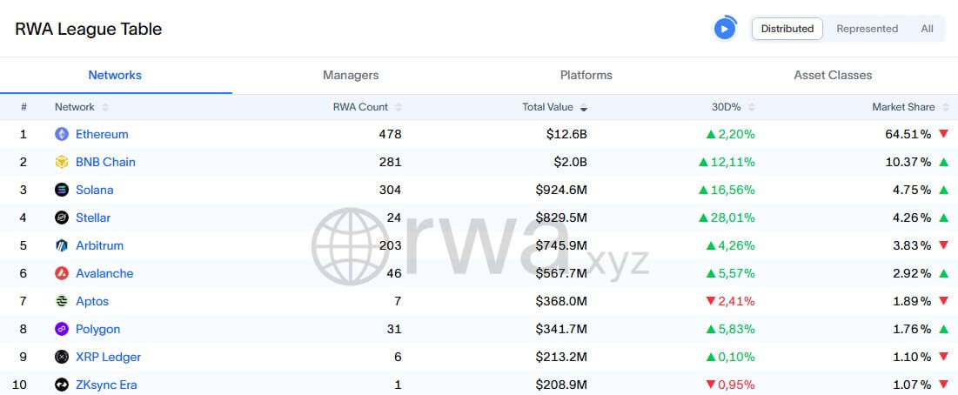Image resolution: width=958 pixels, height=395 pixels.
Task: Switch to the Represented view option
Action: (x=867, y=29)
